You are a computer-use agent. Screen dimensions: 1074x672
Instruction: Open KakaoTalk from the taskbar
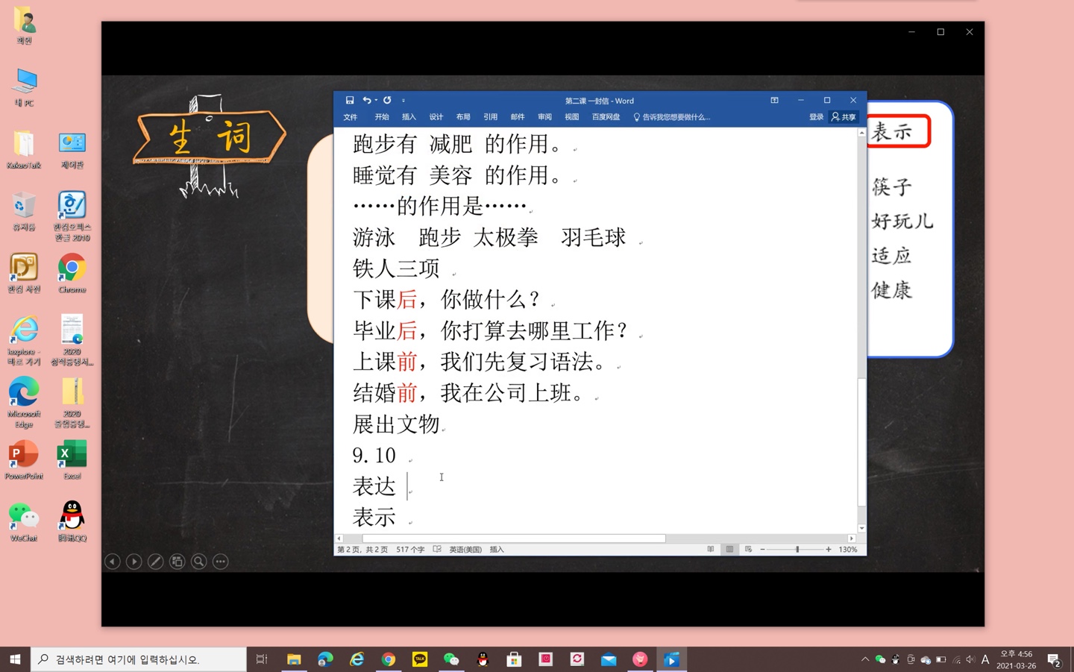(420, 659)
